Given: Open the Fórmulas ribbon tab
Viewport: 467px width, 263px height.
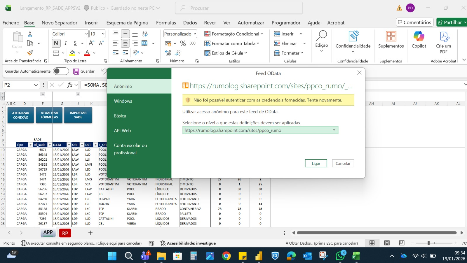Looking at the screenshot, I should 166,23.
